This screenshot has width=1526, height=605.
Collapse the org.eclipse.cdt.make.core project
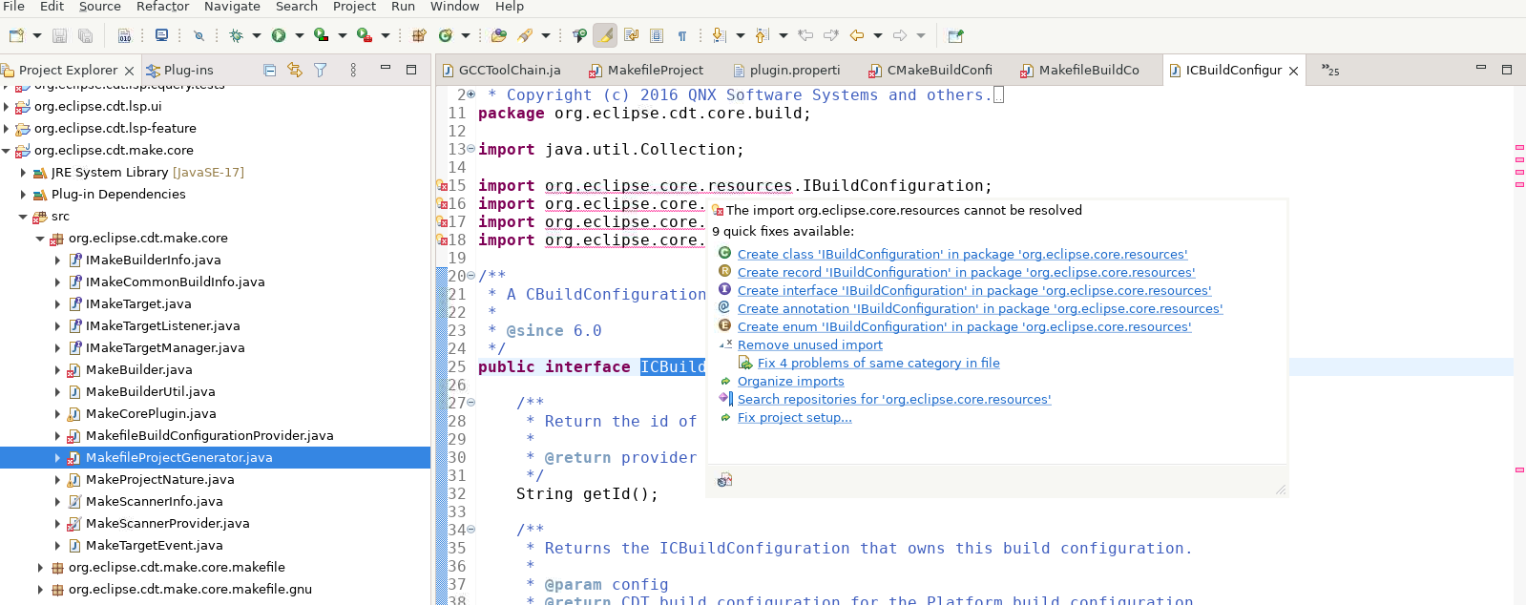(x=7, y=151)
